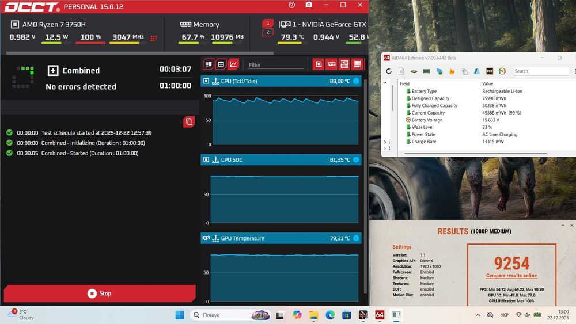This screenshot has height=324, width=576.
Task: Open AIDA64 user account icon
Action: [477, 71]
